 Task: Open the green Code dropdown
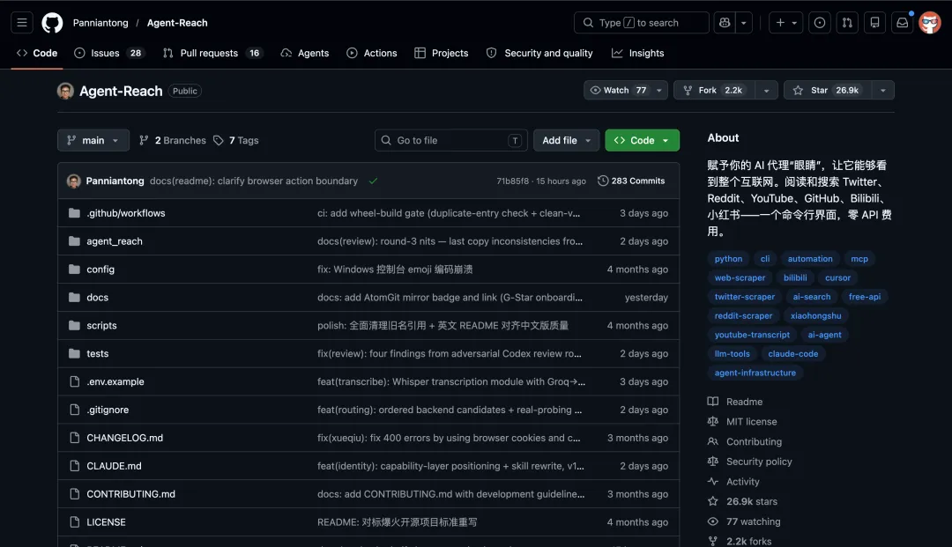click(643, 140)
